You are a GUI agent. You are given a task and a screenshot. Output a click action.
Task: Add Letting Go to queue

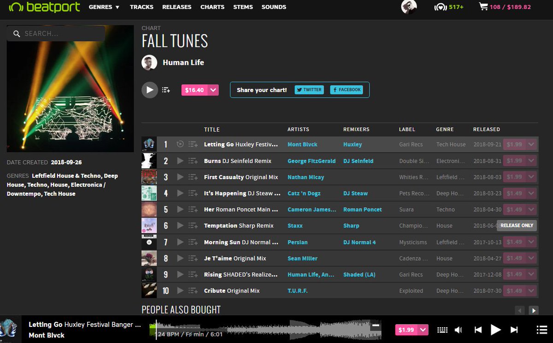[193, 145]
